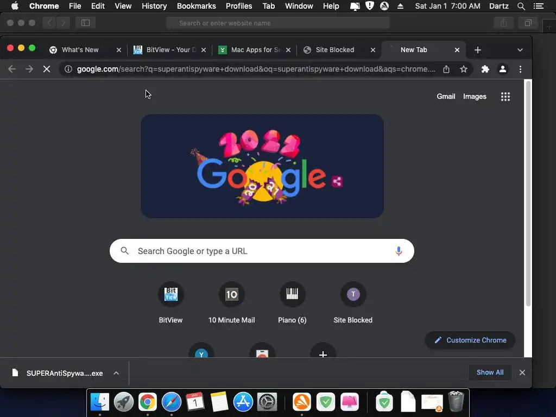Click the date and time in menu bar
This screenshot has width=556, height=417.
tap(447, 6)
